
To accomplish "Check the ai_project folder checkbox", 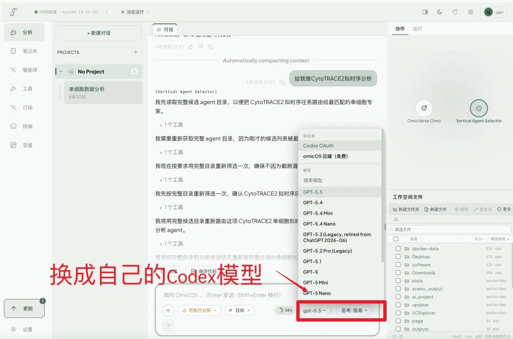I will [398, 297].
